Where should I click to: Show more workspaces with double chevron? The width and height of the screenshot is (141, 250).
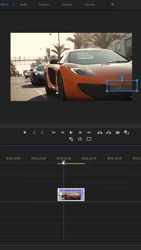tap(112, 4)
